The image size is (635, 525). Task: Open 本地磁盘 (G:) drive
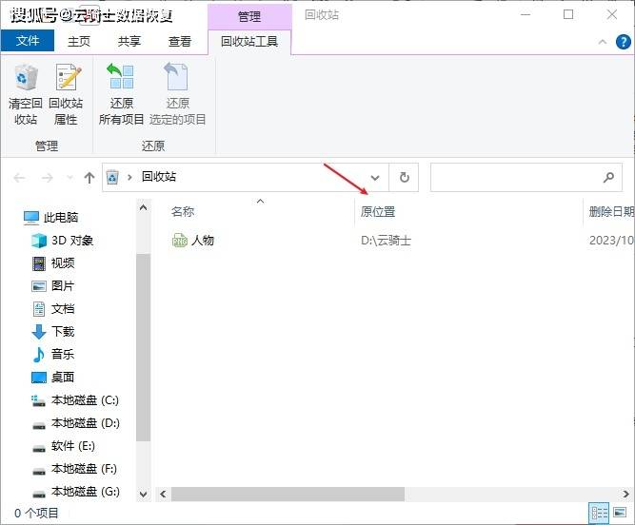click(x=76, y=492)
